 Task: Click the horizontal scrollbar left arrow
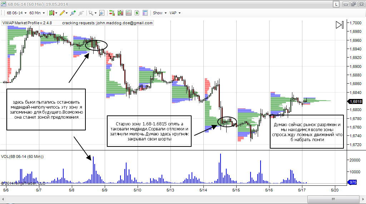[3, 199]
